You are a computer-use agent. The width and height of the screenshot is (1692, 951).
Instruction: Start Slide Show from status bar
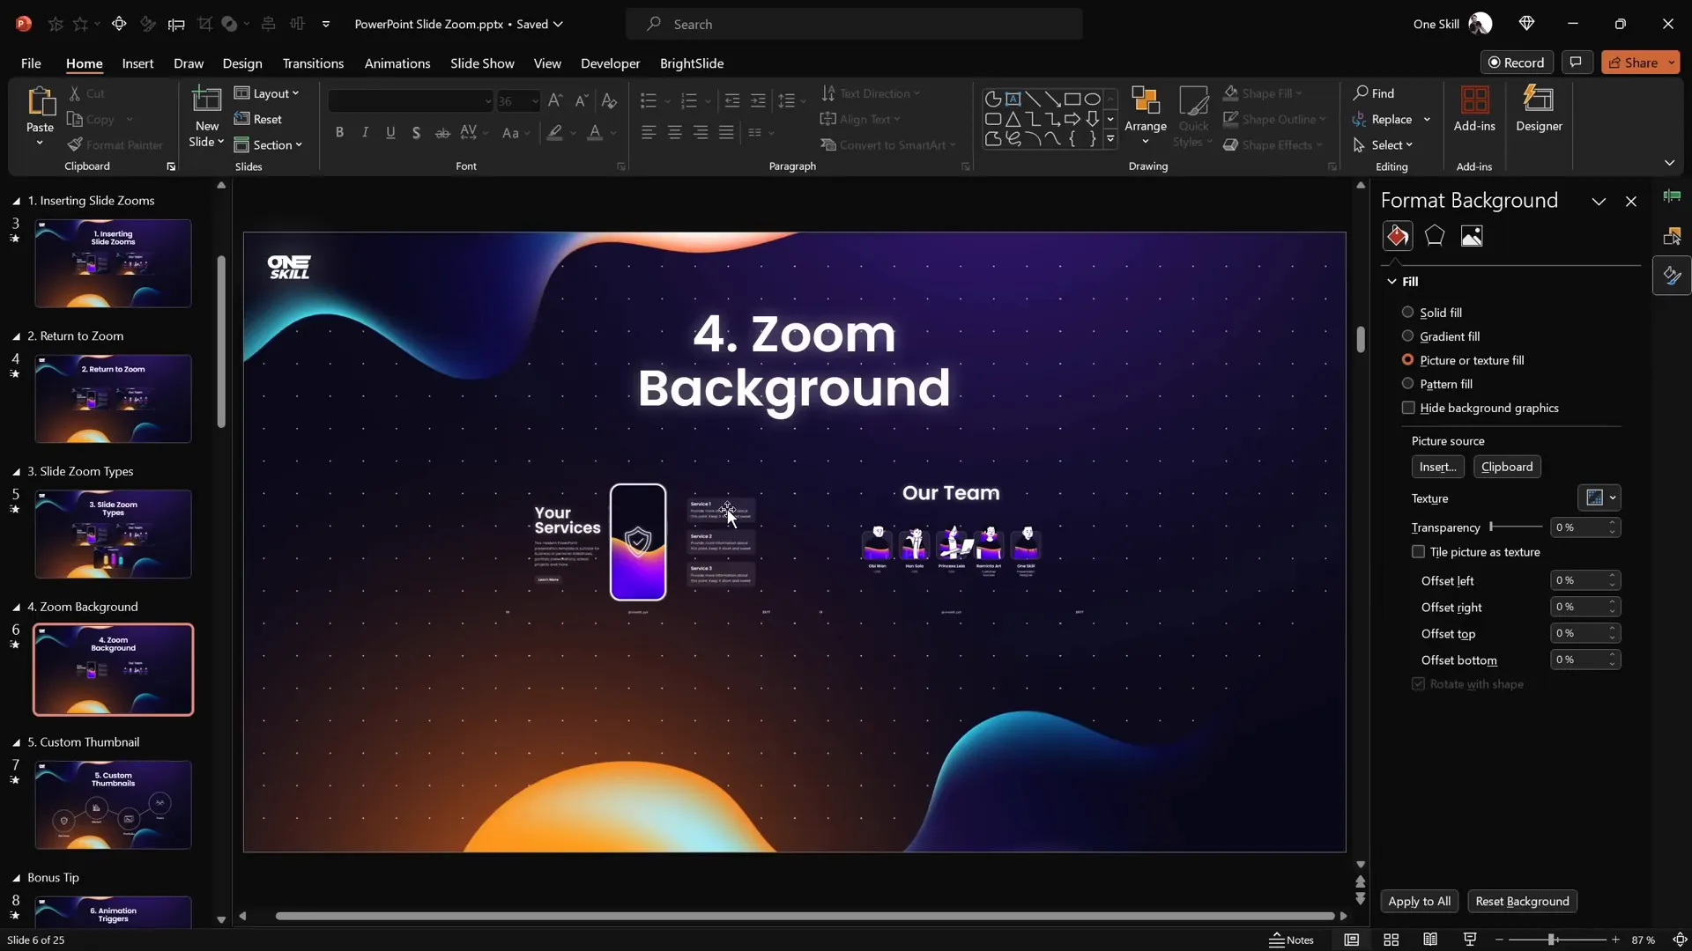pos(1469,940)
